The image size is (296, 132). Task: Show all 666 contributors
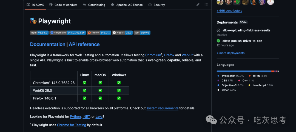pyautogui.click(x=229, y=11)
